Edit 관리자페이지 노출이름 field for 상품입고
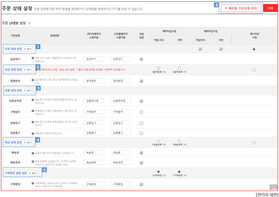The width and height of the screenshot is (279, 197). pyautogui.click(x=94, y=123)
